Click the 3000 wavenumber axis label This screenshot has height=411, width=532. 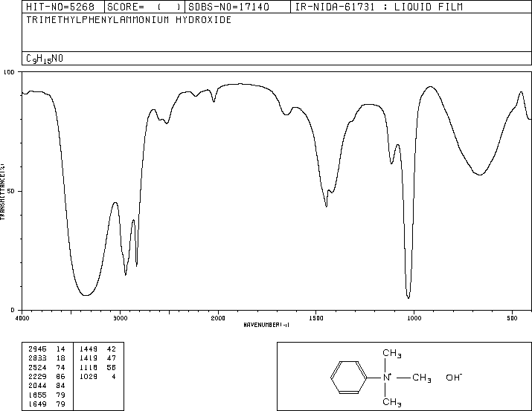[x=120, y=318]
